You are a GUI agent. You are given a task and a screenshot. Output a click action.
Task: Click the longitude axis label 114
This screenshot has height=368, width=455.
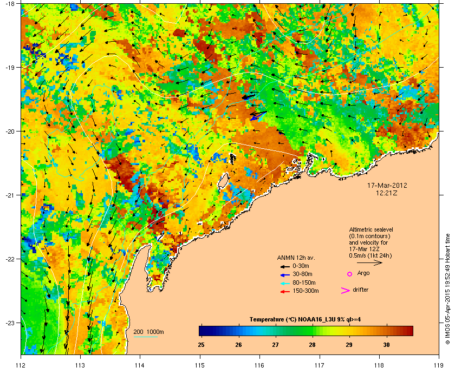[140, 365]
